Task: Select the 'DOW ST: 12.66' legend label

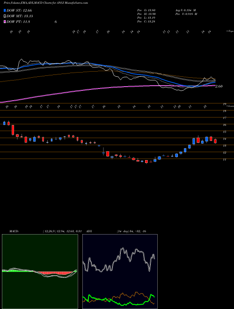Action: [19, 10]
